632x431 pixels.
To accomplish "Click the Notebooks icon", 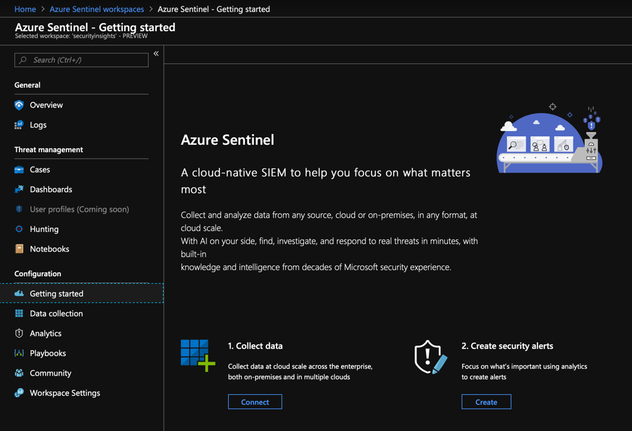I will [19, 249].
